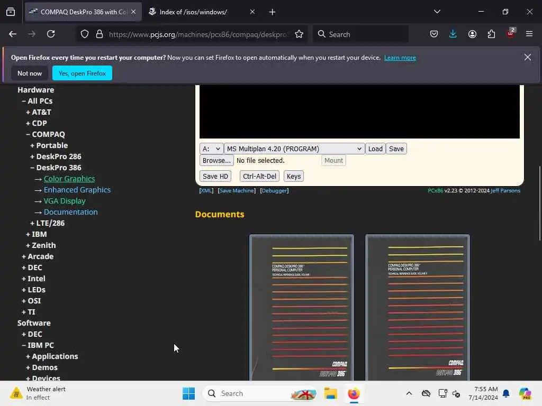Click the Browse... file button
This screenshot has height=406, width=542.
[216, 161]
